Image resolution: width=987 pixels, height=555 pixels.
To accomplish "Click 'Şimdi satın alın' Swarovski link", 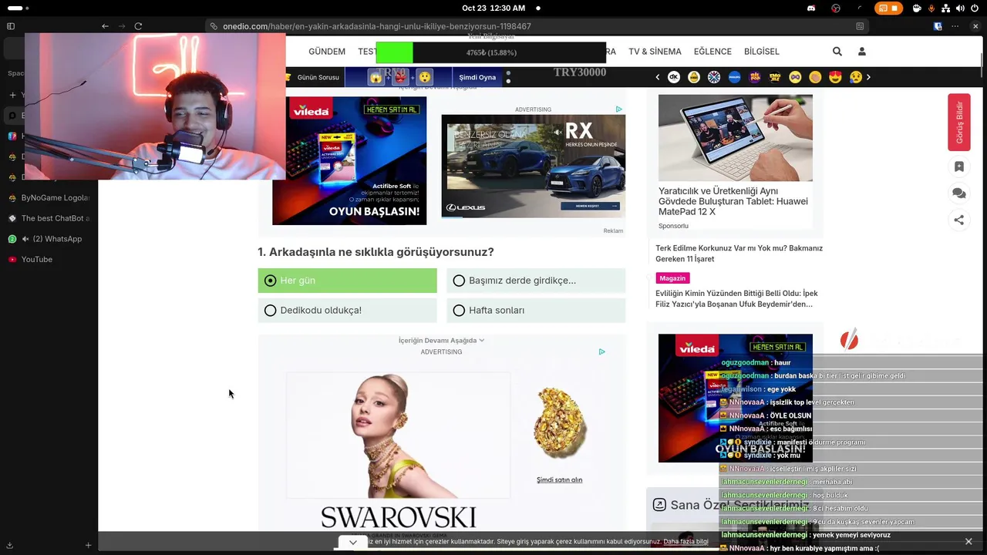I will tap(560, 479).
